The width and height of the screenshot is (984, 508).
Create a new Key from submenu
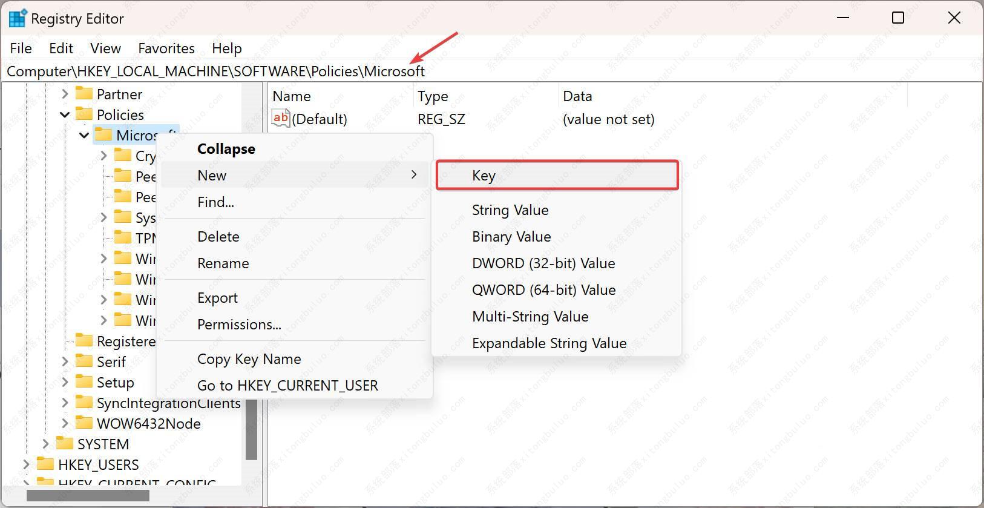click(x=557, y=175)
